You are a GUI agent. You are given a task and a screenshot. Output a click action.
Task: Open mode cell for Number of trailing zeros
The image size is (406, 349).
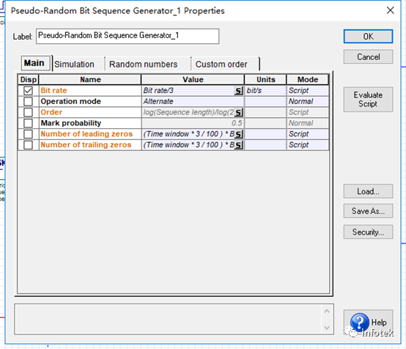click(308, 145)
